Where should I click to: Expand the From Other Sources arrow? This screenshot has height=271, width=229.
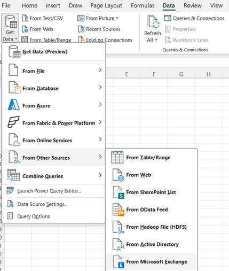[x=100, y=157]
